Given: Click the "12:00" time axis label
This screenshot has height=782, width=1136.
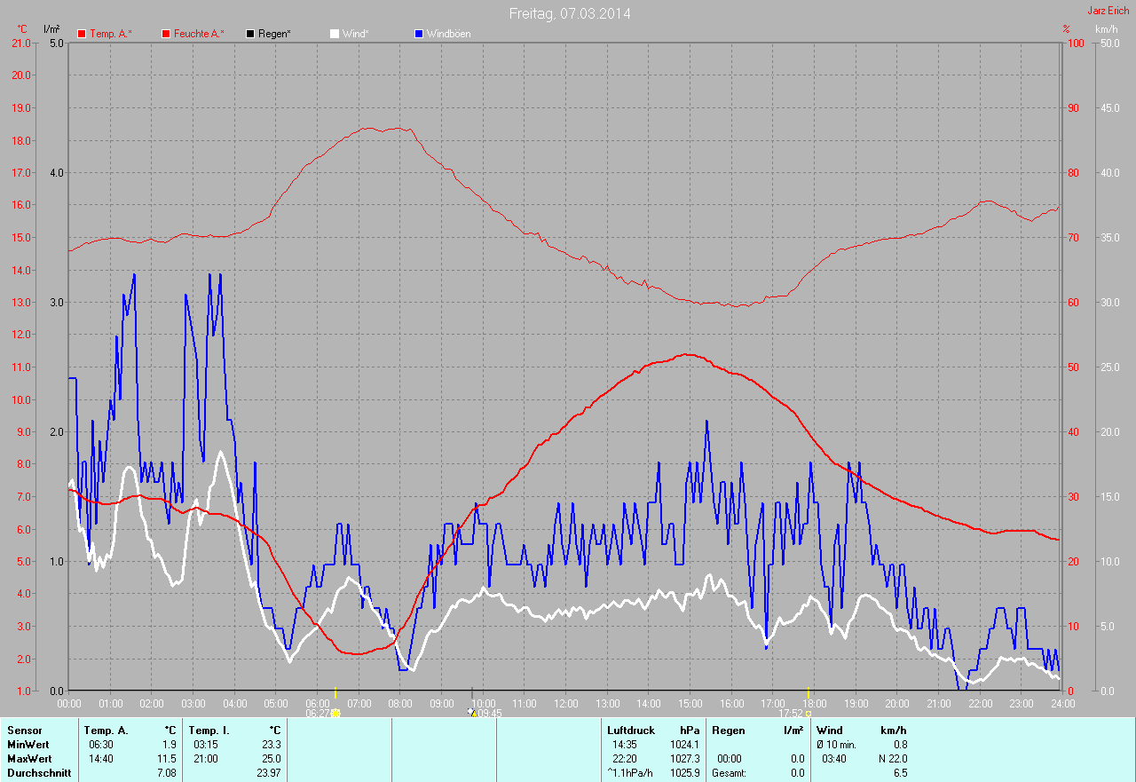Looking at the screenshot, I should [566, 704].
